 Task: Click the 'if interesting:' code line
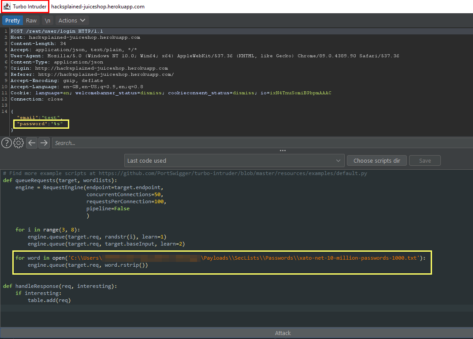pos(38,293)
